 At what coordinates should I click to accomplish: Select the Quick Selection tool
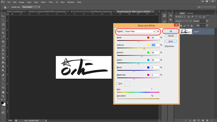pos(3,29)
